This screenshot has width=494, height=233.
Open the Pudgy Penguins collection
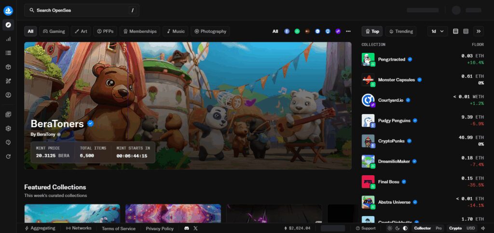[423, 120]
